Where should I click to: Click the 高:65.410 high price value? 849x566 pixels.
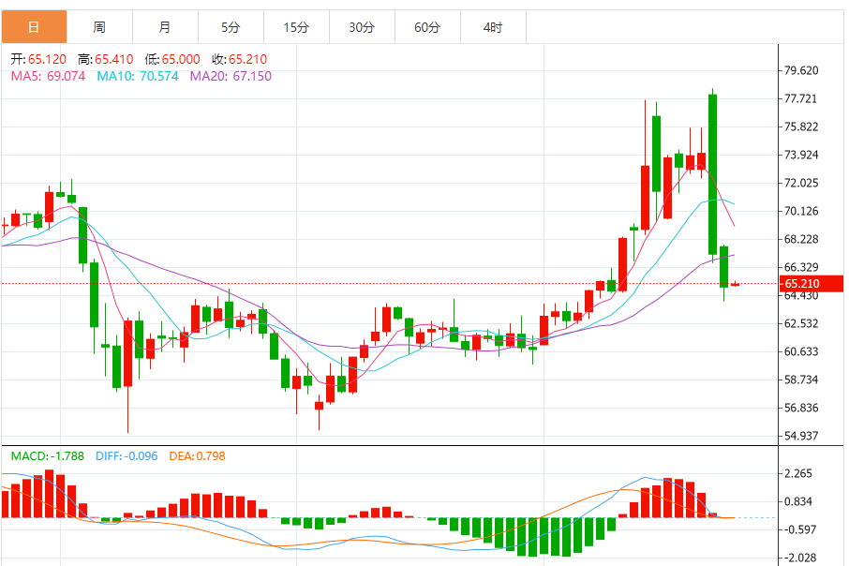[x=106, y=59]
